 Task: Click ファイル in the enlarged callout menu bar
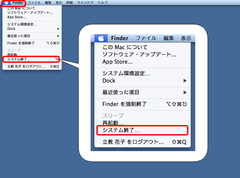[146, 38]
